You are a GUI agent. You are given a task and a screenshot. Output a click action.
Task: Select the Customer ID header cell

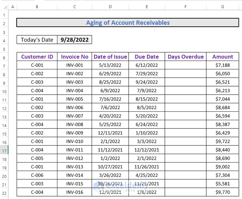coord(37,57)
